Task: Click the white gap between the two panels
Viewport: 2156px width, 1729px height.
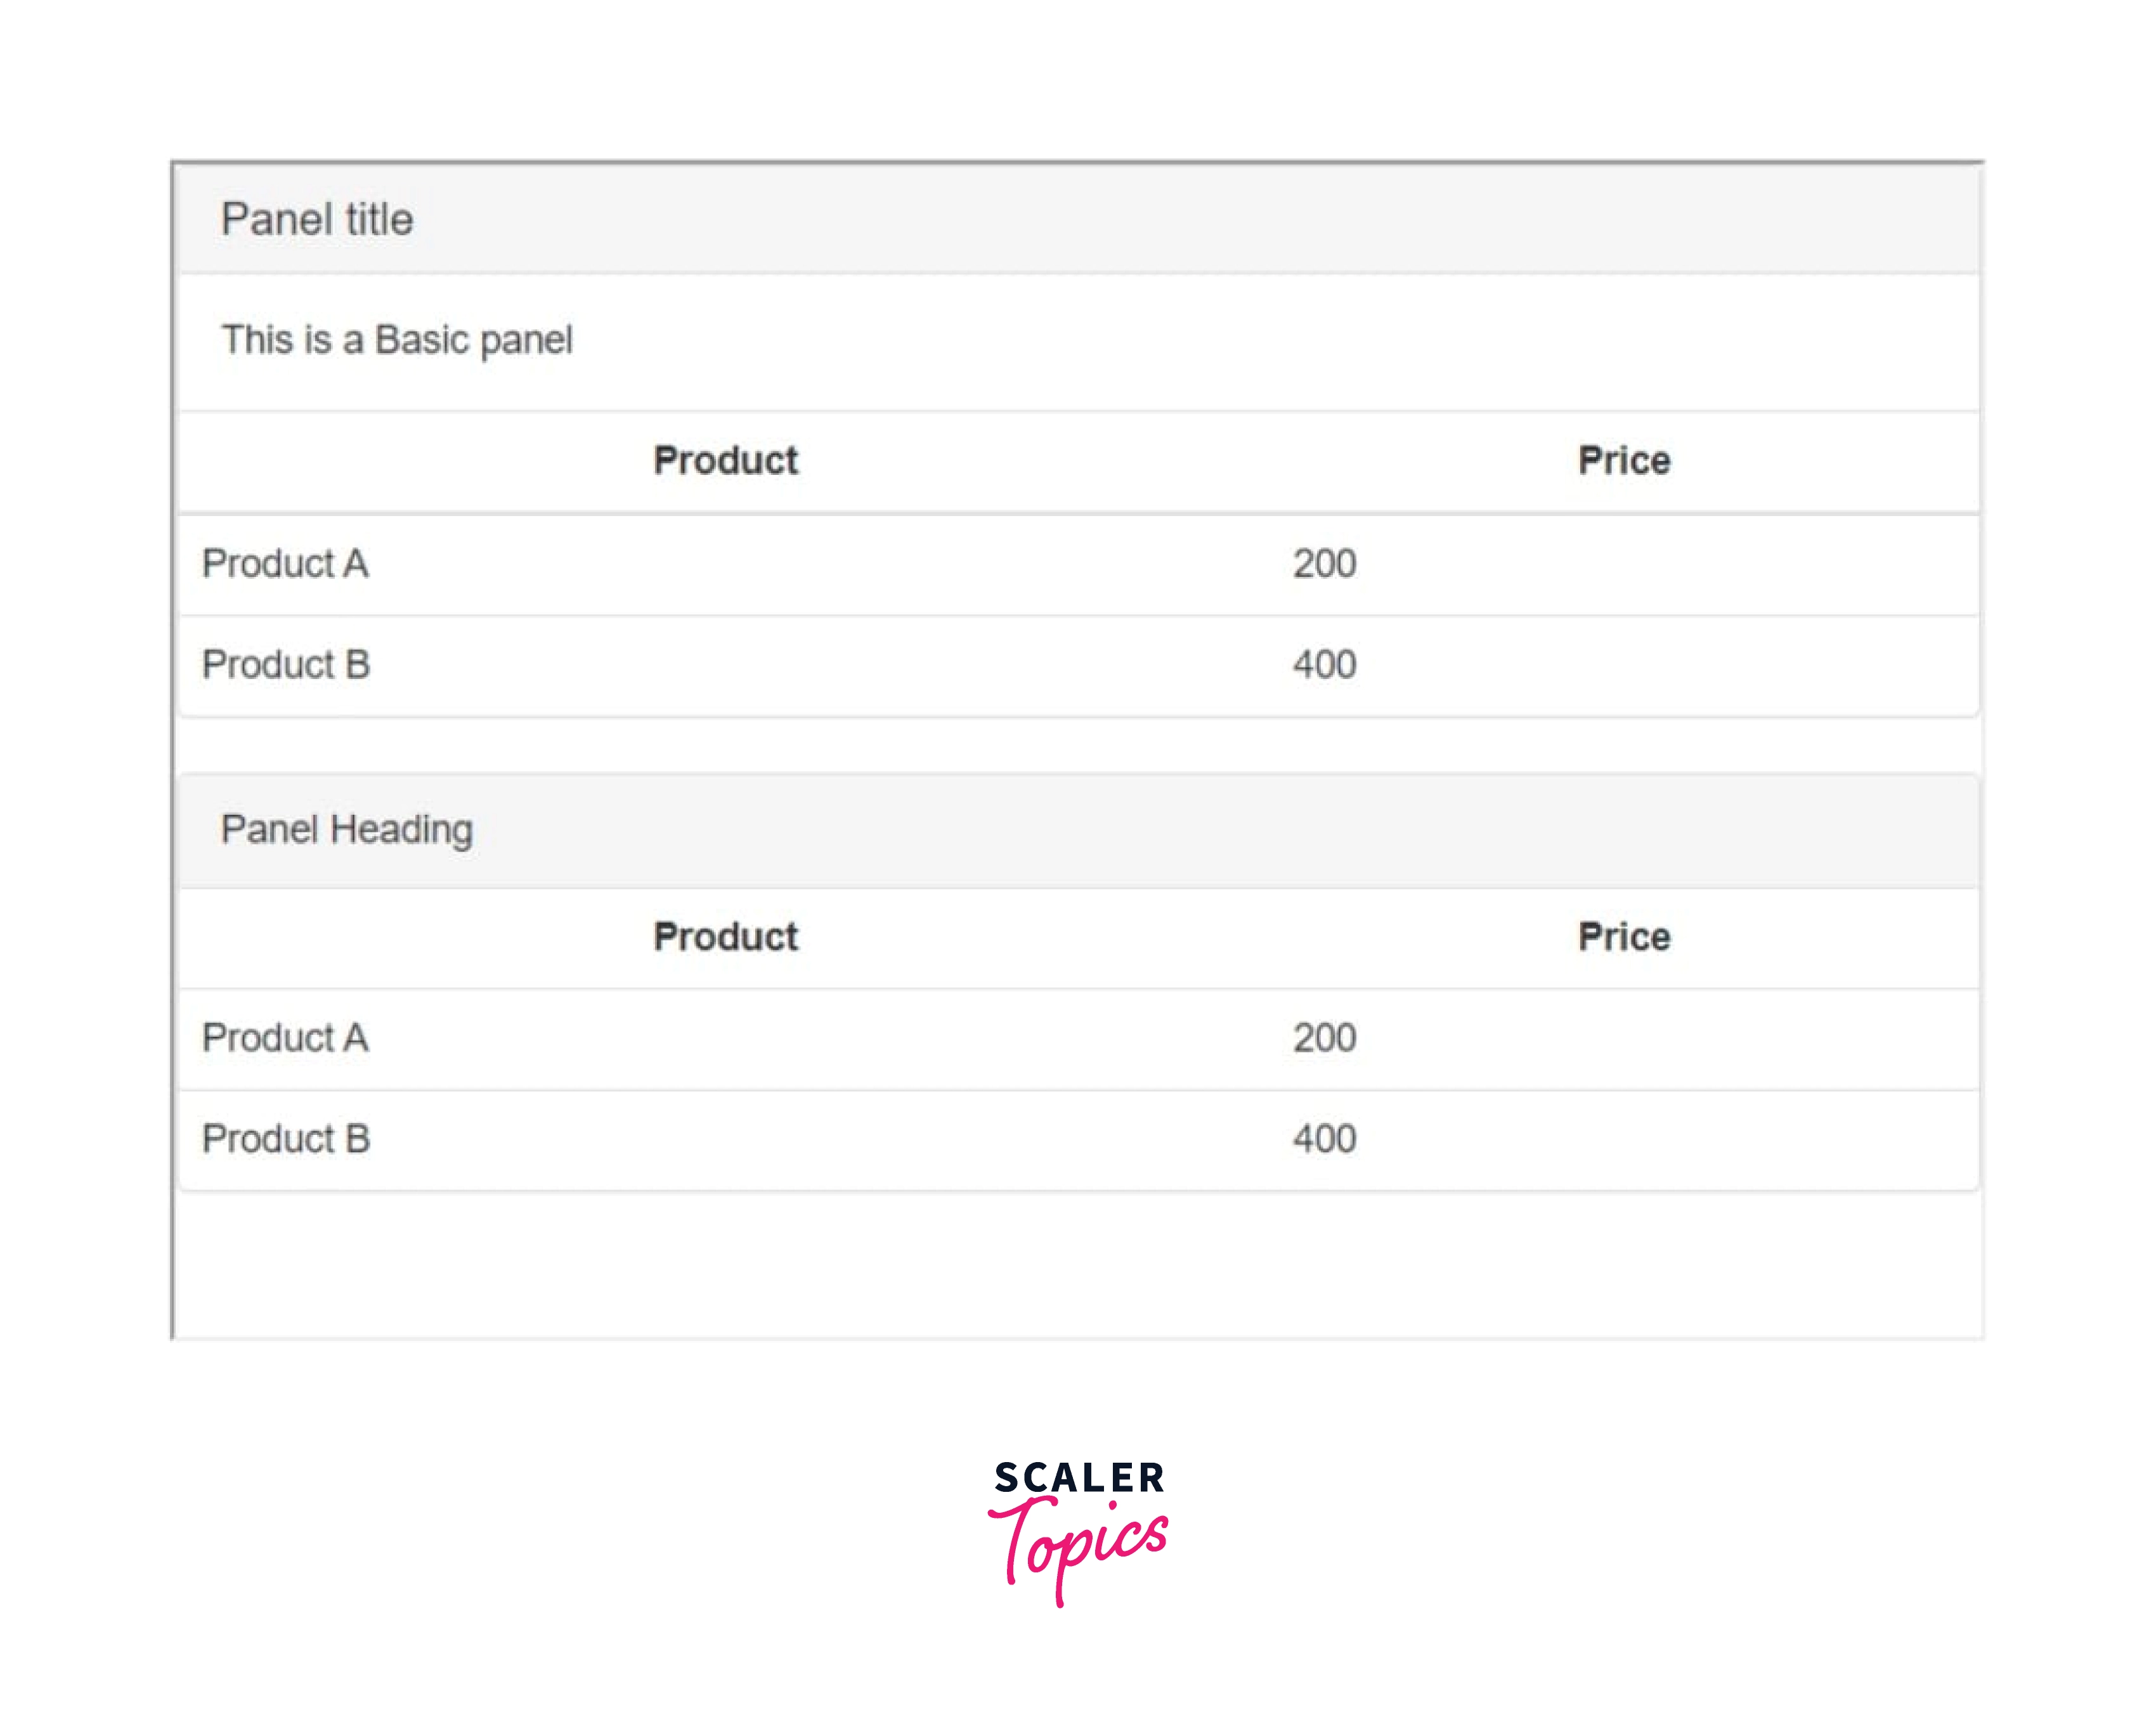Action: pyautogui.click(x=1078, y=745)
